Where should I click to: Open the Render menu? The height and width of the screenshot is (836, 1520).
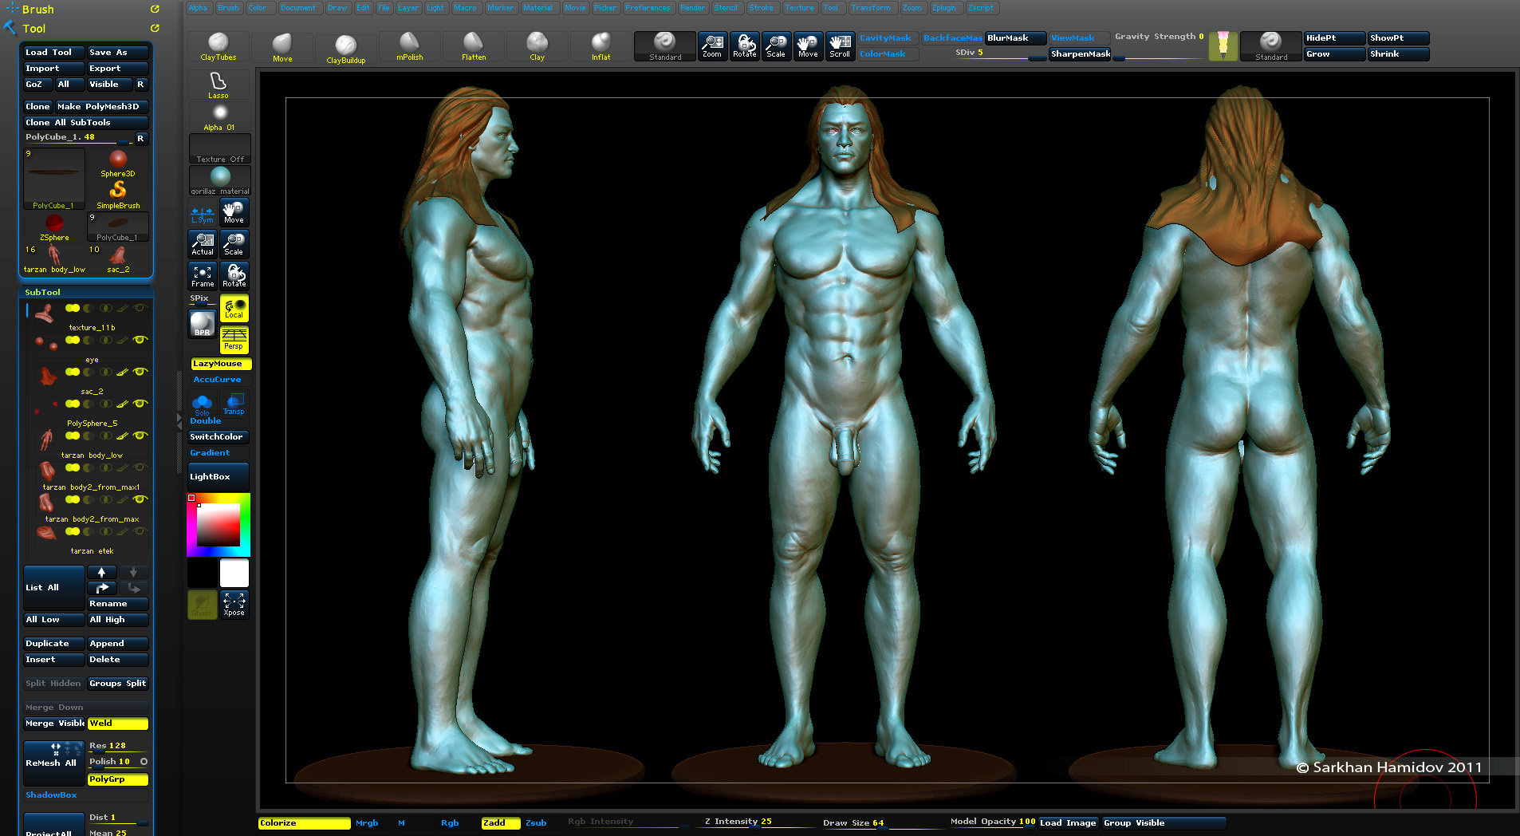coord(692,8)
